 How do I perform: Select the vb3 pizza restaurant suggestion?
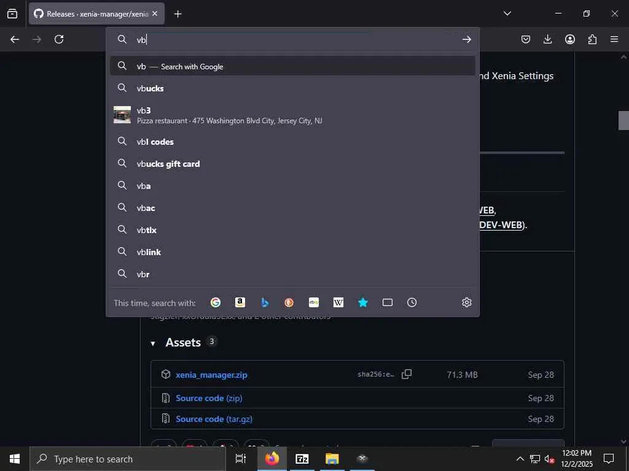click(x=293, y=115)
